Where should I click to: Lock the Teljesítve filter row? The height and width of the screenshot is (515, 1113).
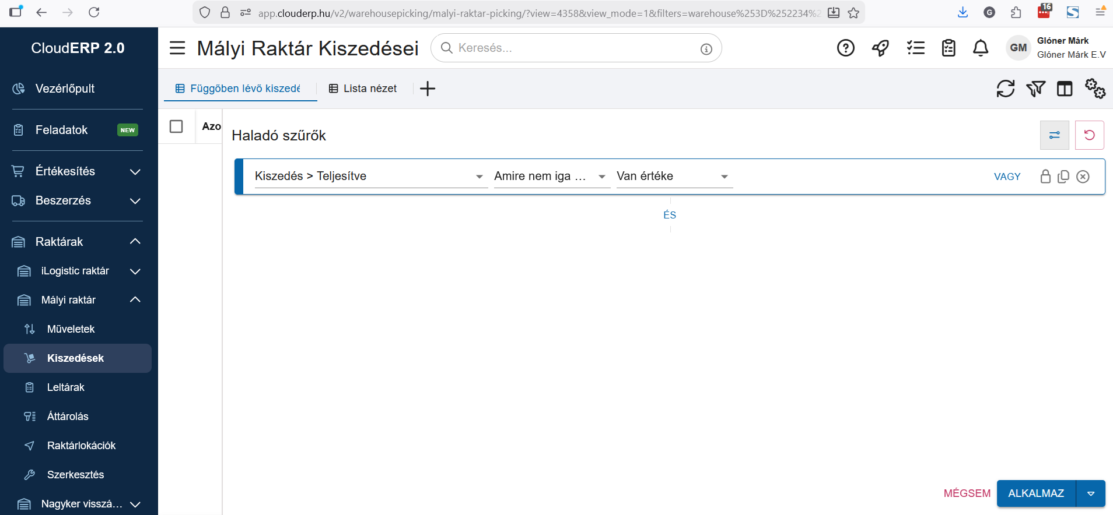(1045, 177)
